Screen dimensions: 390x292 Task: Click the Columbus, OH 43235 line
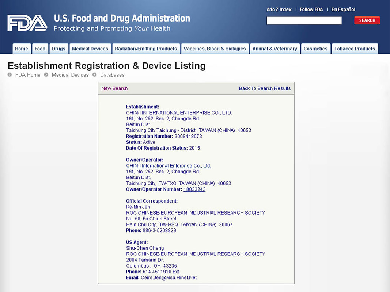(x=151, y=266)
